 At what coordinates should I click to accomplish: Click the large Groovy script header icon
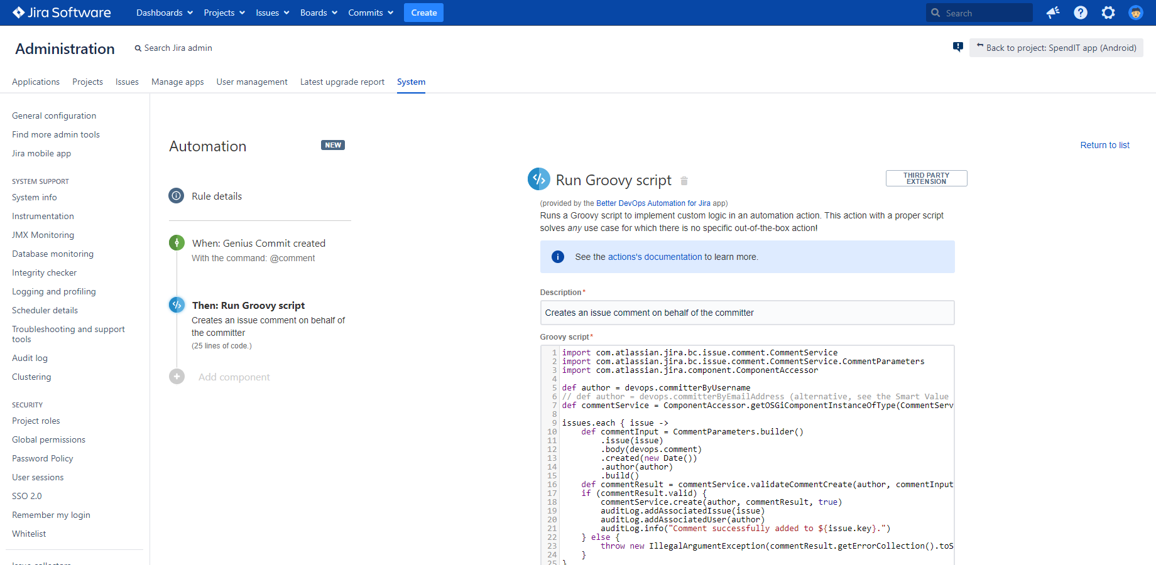tap(539, 179)
